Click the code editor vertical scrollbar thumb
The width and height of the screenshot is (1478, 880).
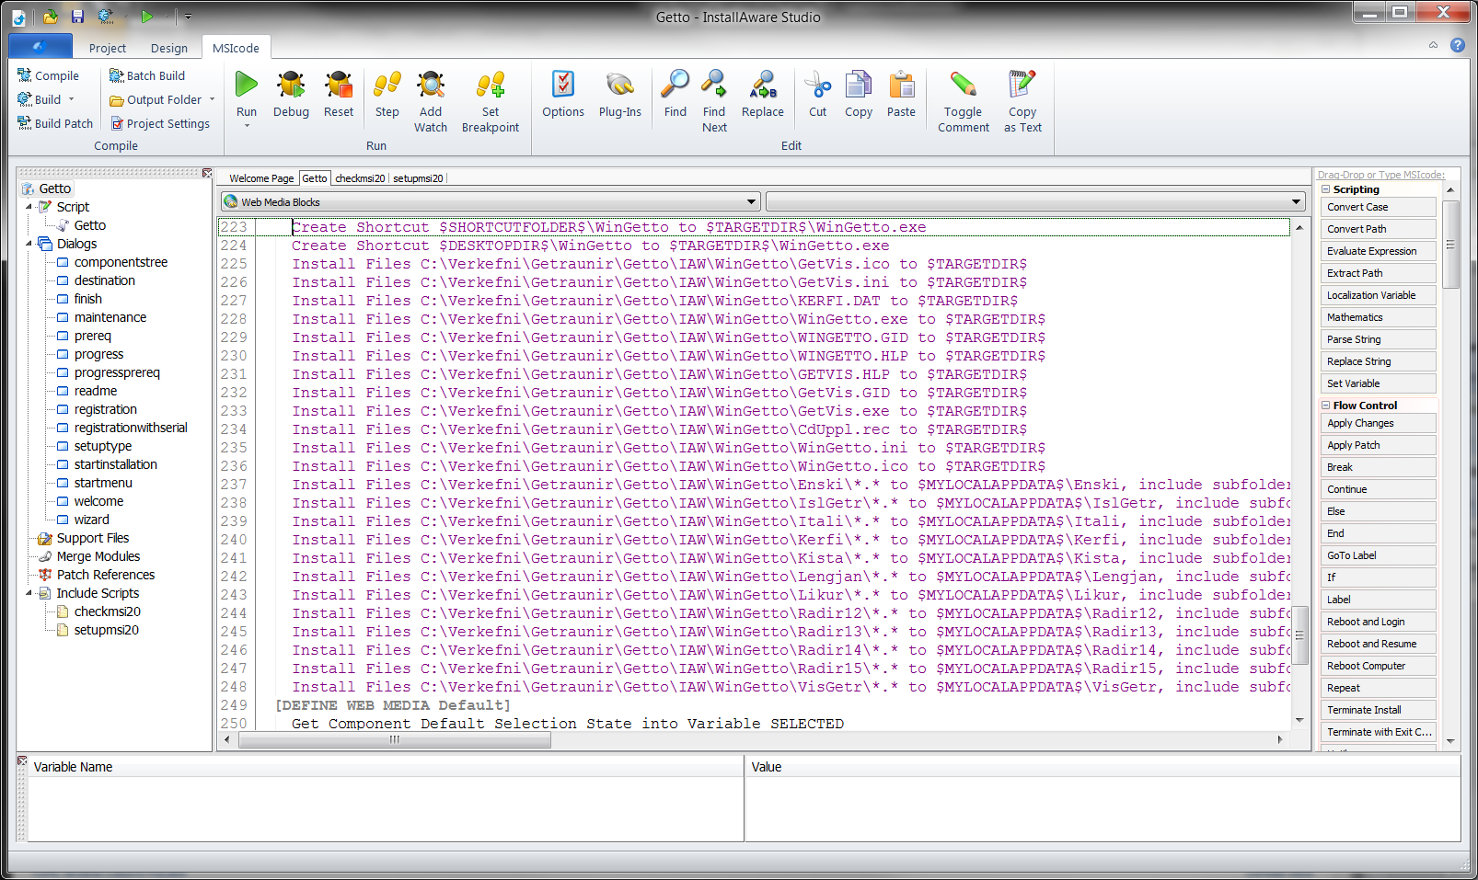1299,634
